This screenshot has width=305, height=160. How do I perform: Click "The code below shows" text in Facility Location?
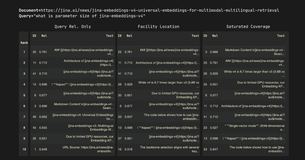pyautogui.click(x=172, y=117)
